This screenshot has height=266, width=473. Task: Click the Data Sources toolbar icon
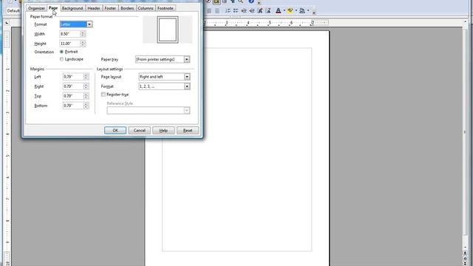(225, 1)
